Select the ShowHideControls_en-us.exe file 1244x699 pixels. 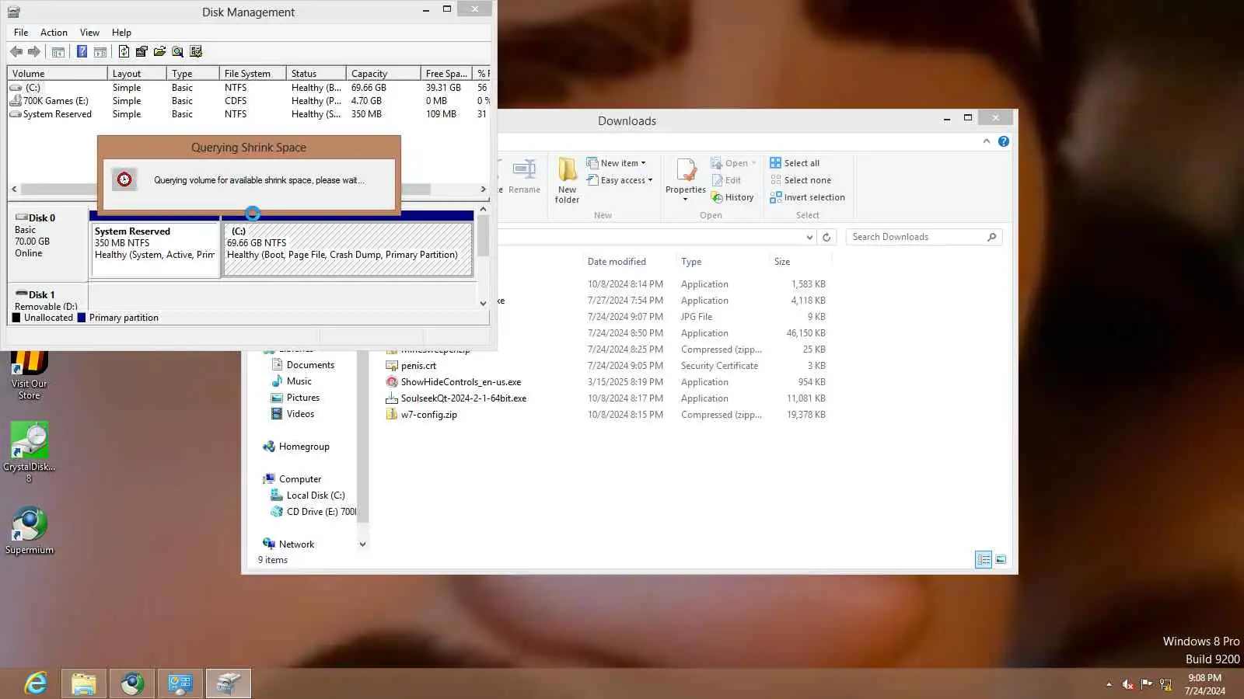pos(461,382)
